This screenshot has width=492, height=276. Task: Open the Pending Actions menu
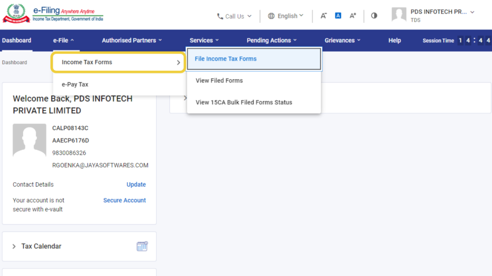pos(272,40)
